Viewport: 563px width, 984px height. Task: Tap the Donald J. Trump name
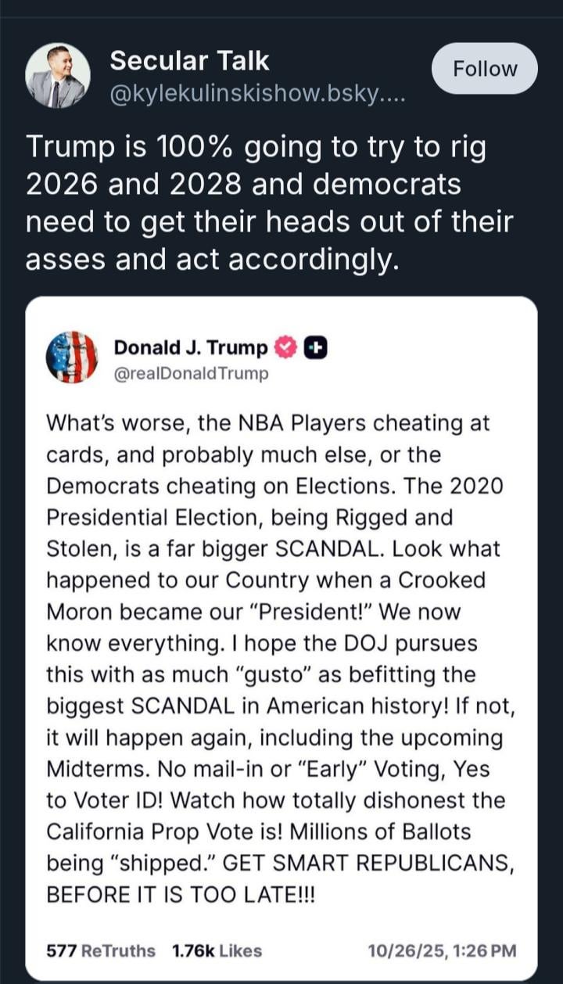190,347
